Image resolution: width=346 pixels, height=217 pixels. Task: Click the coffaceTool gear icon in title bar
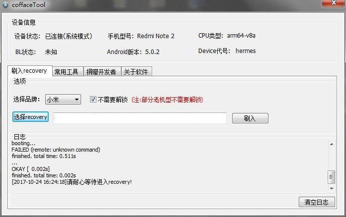point(5,4)
